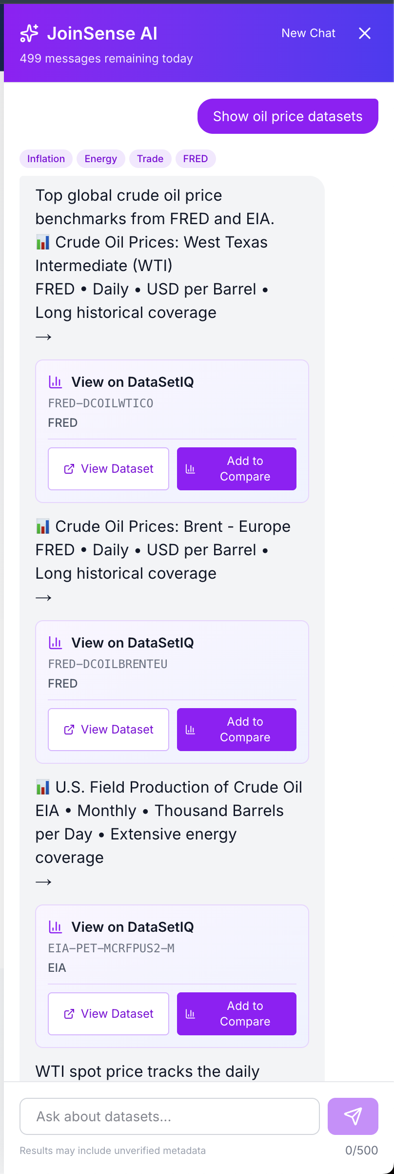Viewport: 394px width, 1174px height.
Task: Add FRED-DCOILWTICO to Compare
Action: (x=236, y=468)
